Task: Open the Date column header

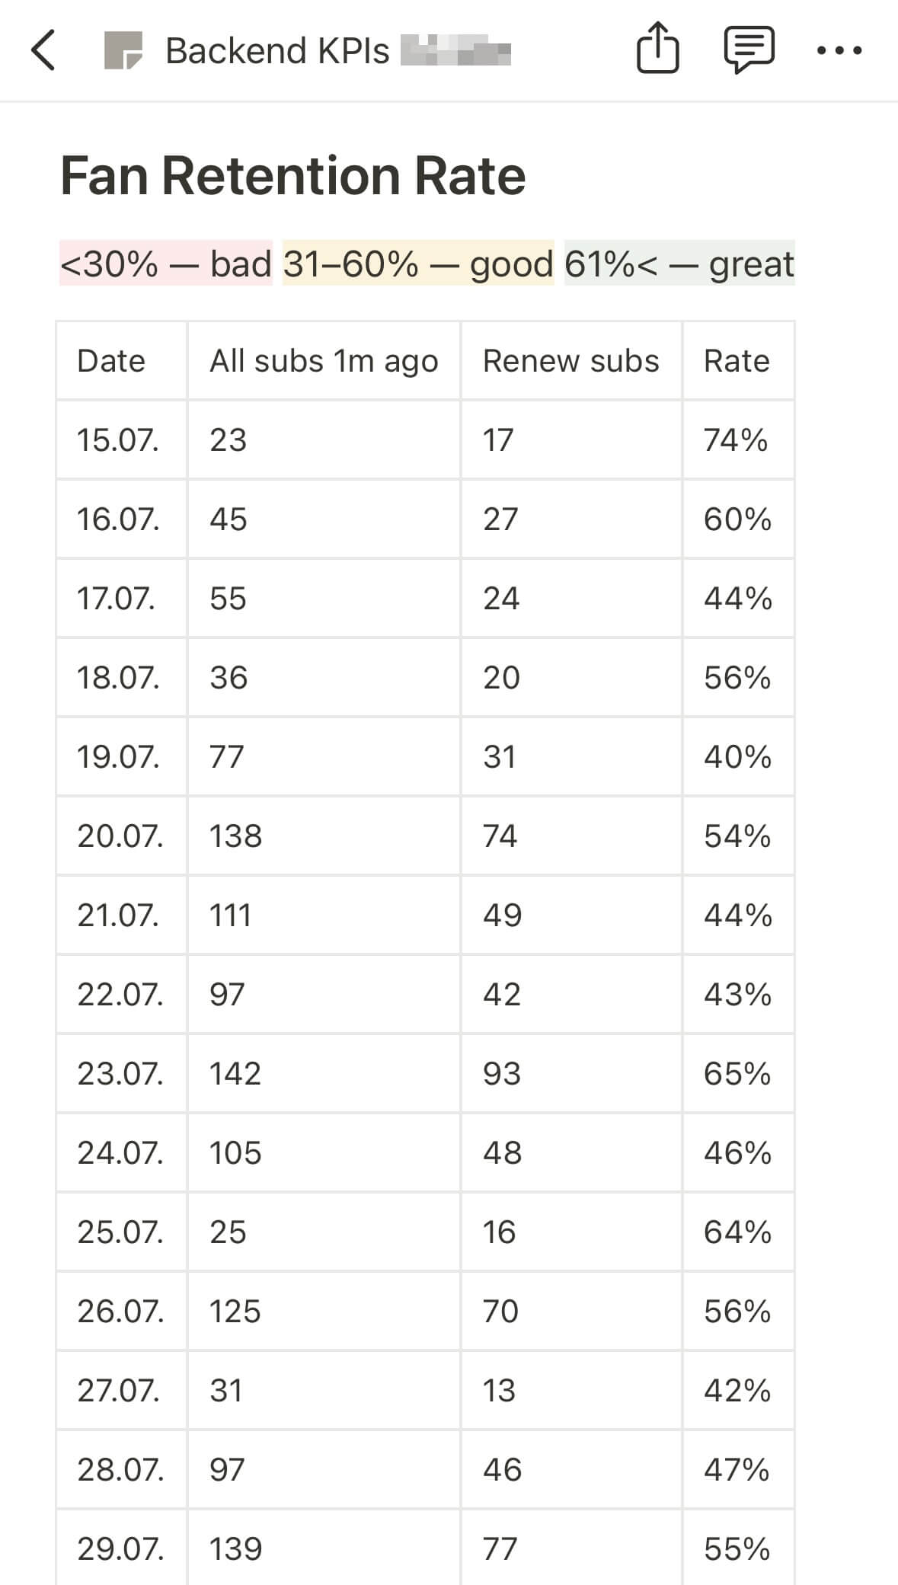Action: [x=111, y=360]
